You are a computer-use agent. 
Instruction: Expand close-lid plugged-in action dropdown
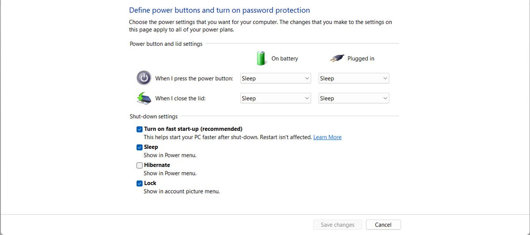[354, 98]
